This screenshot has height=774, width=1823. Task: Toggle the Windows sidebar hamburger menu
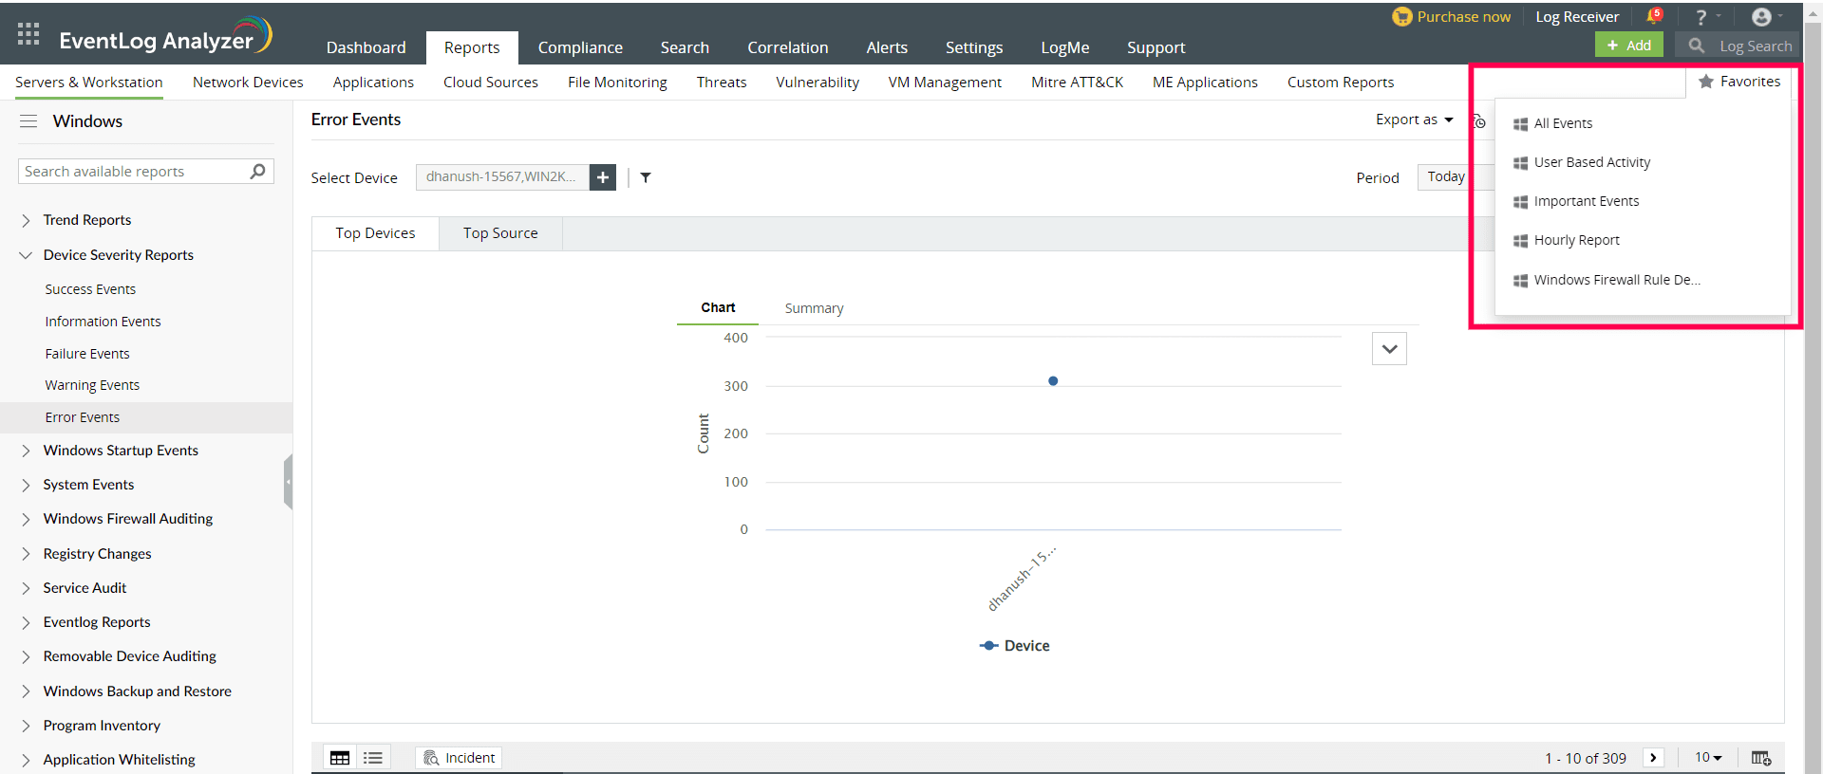click(28, 121)
